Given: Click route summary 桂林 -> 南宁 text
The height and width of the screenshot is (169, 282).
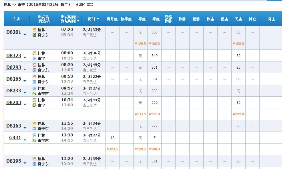Looking at the screenshot, I should pyautogui.click(x=14, y=5).
